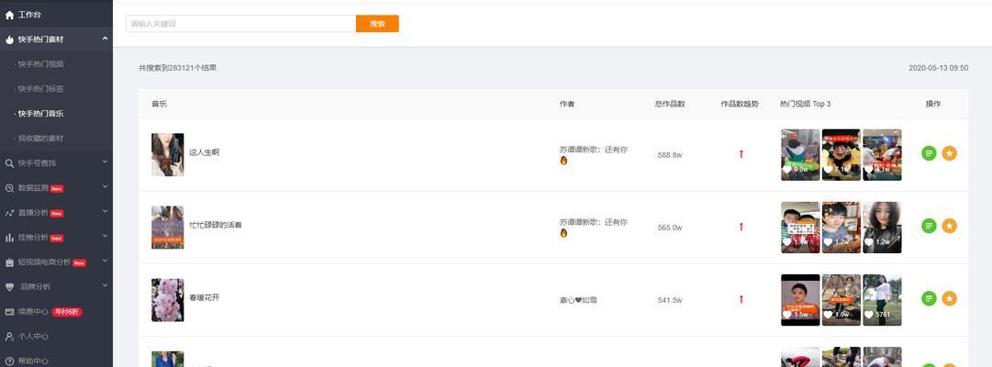The height and width of the screenshot is (367, 992).
Task: Click the 541.5w total works value
Action: (x=670, y=300)
